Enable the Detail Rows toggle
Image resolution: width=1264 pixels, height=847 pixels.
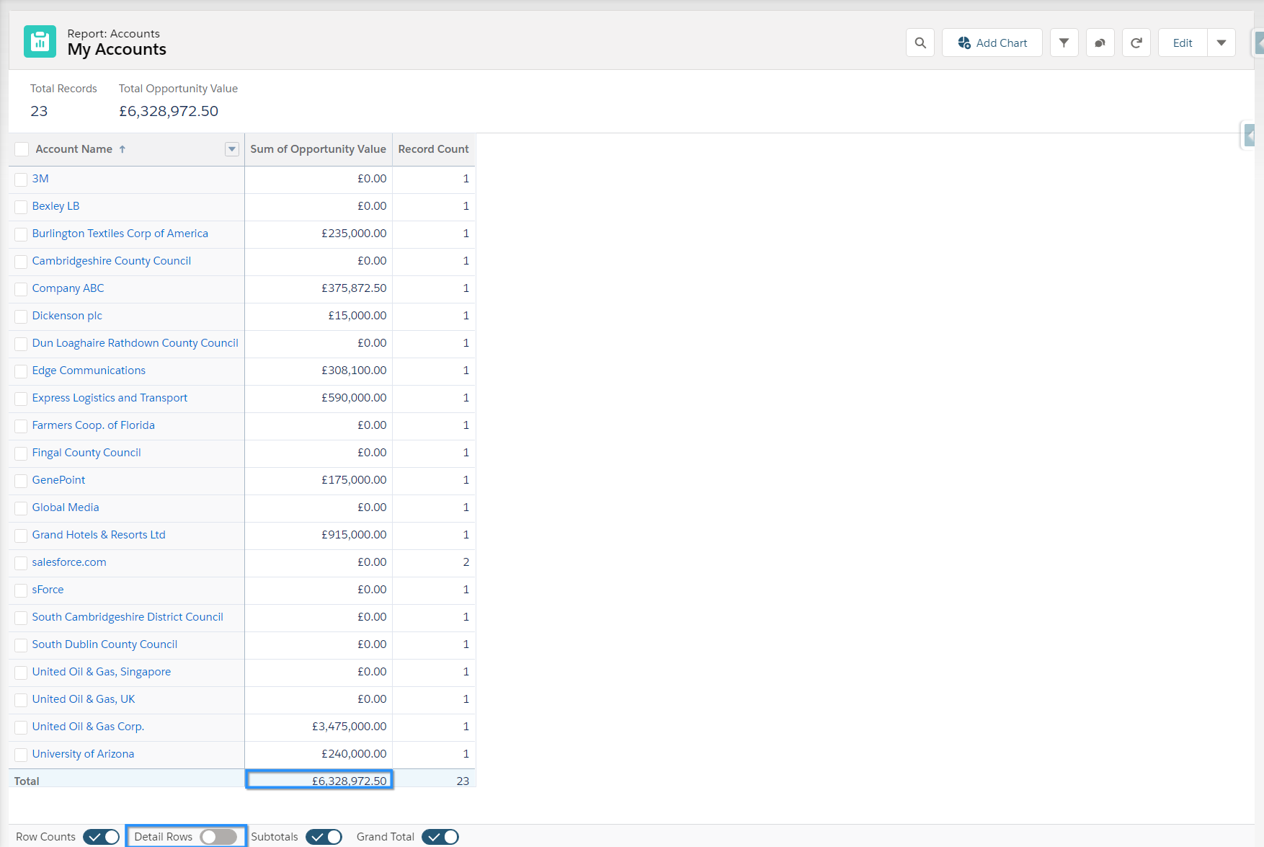tap(218, 837)
